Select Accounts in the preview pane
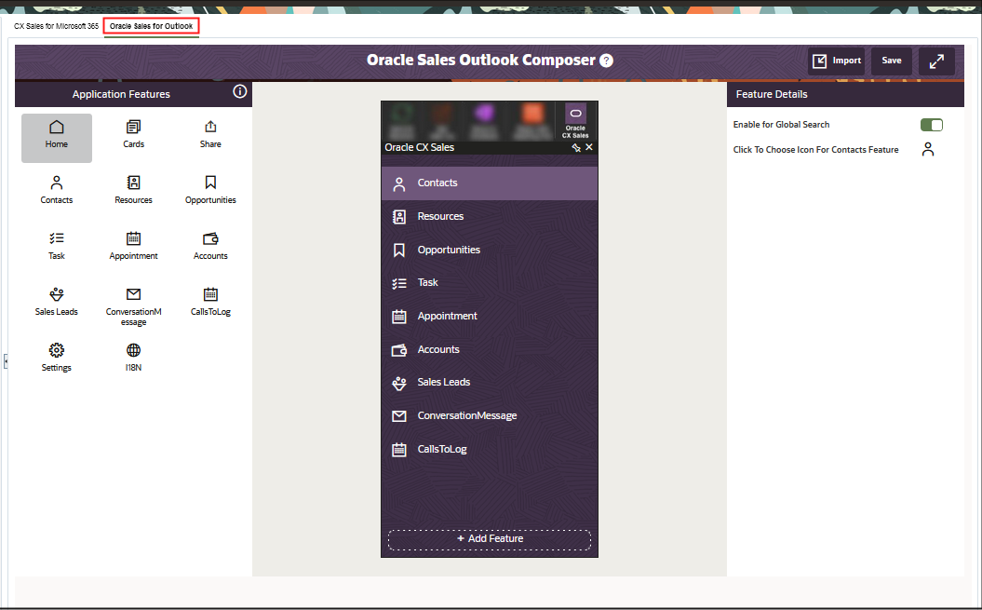This screenshot has height=610, width=982. [x=490, y=349]
